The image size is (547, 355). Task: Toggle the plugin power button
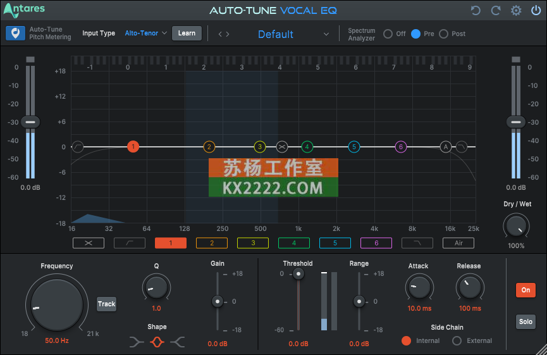click(x=536, y=11)
